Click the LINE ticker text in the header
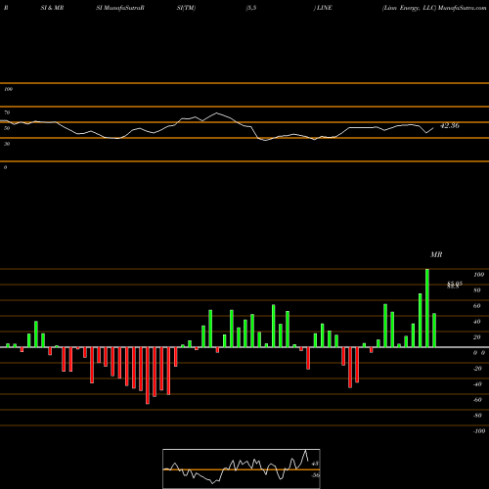 (x=324, y=8)
